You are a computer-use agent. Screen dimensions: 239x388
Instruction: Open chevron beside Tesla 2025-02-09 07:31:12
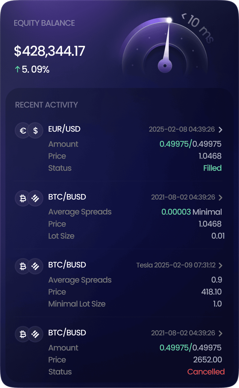[x=221, y=266]
